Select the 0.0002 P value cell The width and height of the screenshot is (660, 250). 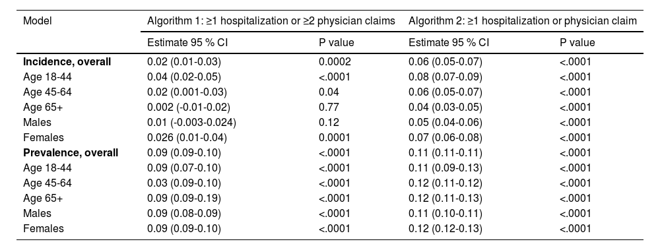coord(335,62)
